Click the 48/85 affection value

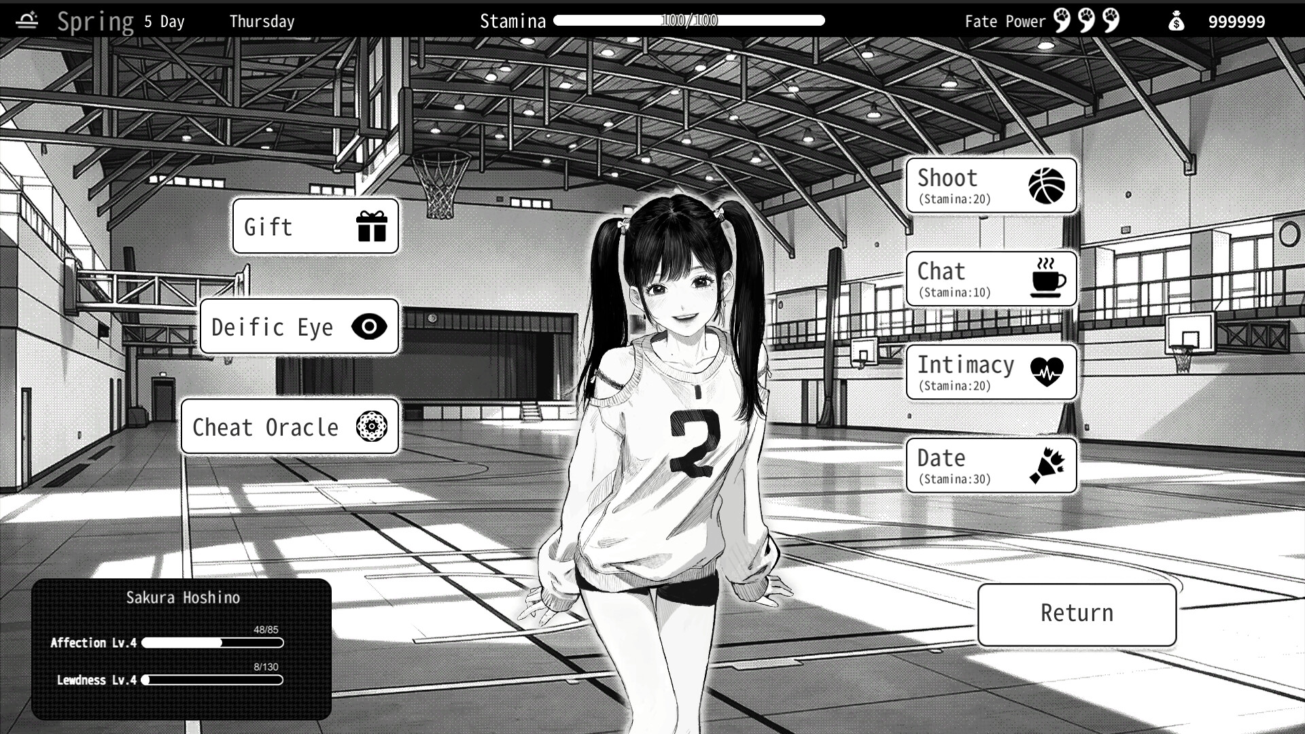266,630
